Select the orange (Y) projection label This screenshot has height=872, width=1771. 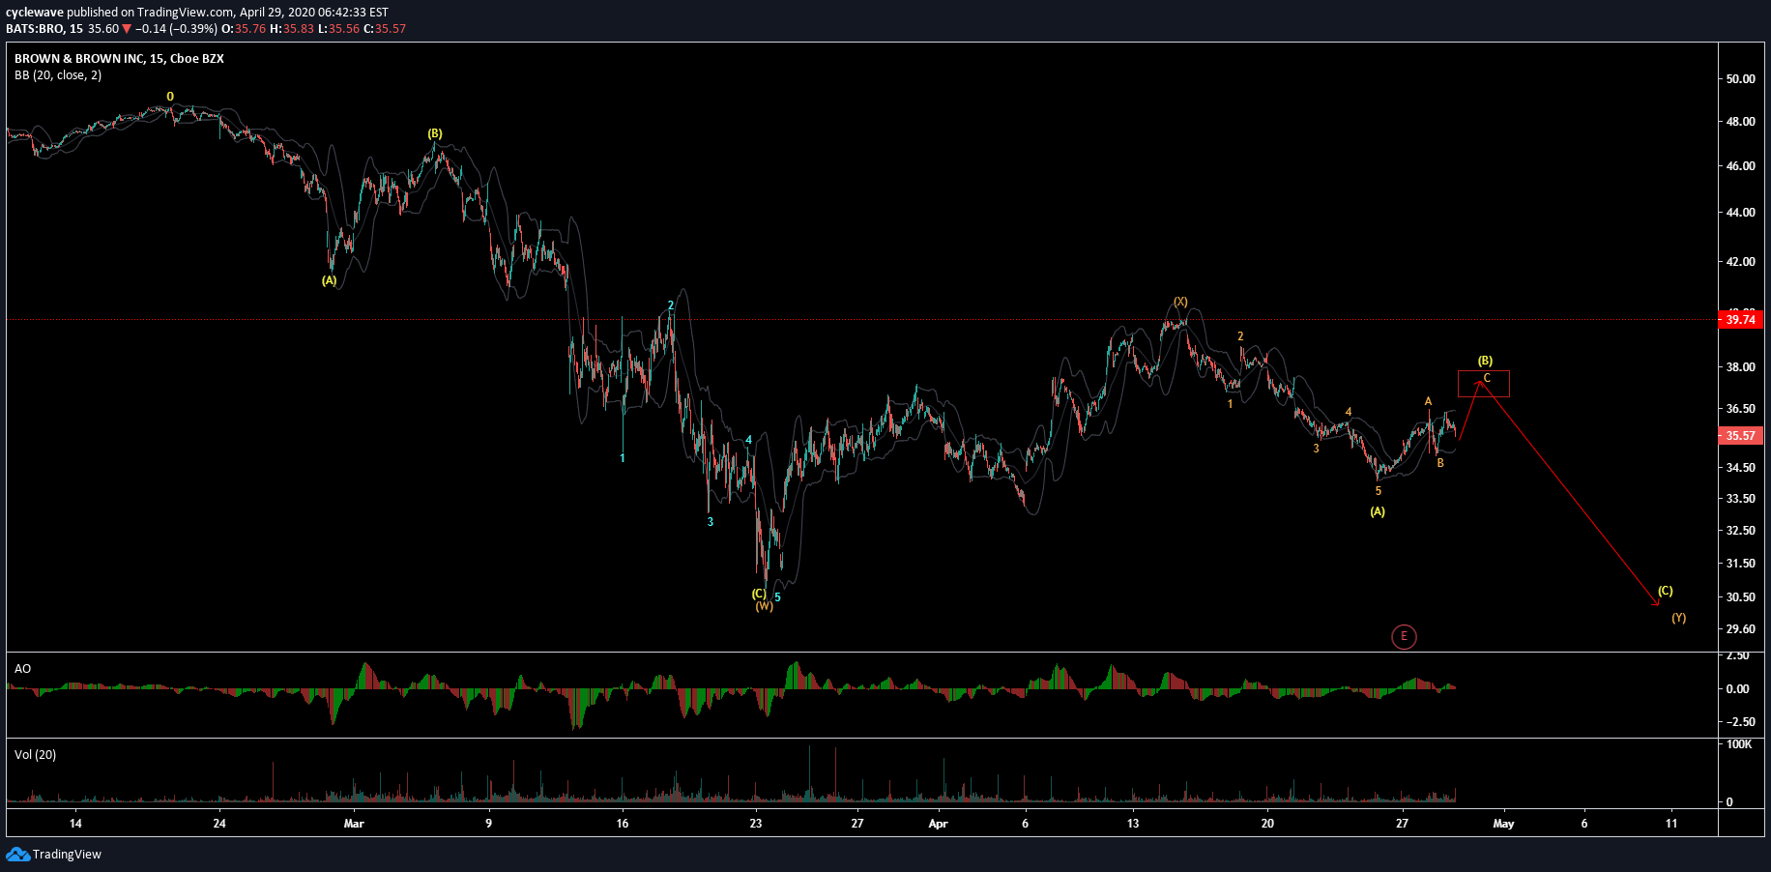click(1678, 618)
